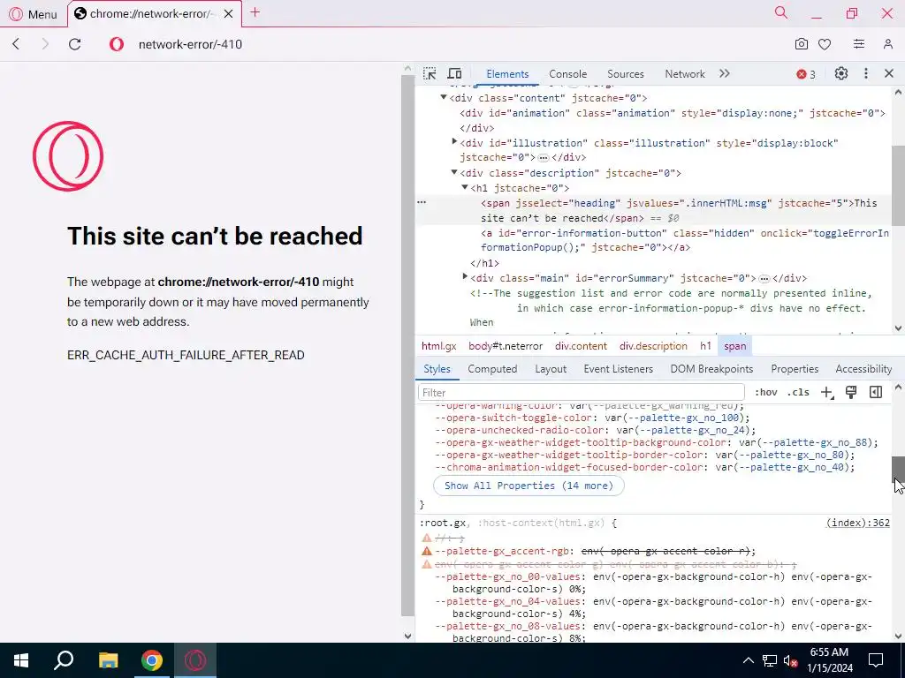This screenshot has height=678, width=905.
Task: Click the ellipsis beside the selected span
Action: [422, 202]
